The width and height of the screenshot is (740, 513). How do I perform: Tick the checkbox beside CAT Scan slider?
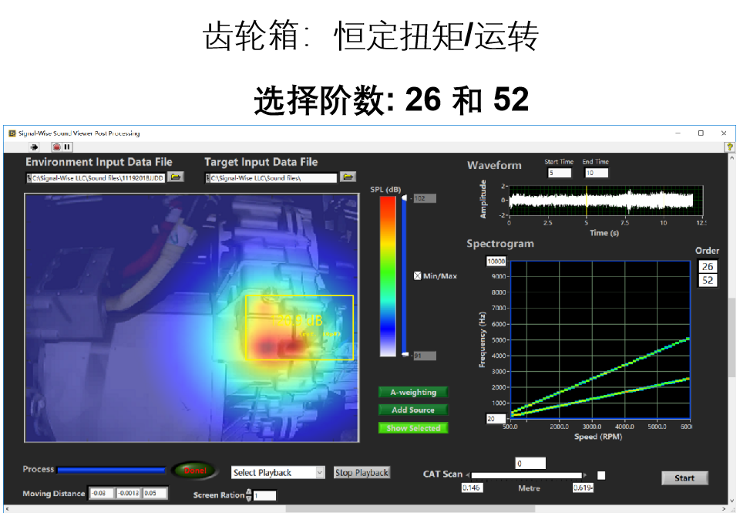[x=601, y=475]
